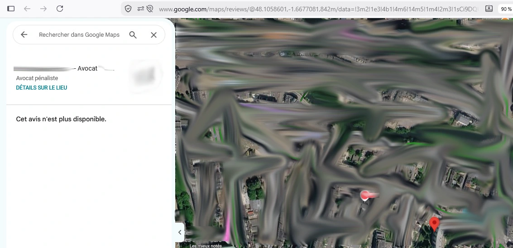Reset the 90 % zoom level indicator
513x248 pixels.
coord(506,9)
